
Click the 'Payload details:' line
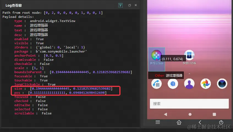pyautogui.click(x=18, y=17)
